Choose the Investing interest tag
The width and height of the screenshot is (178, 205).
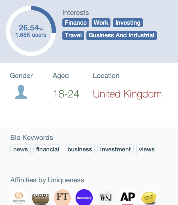click(x=128, y=23)
